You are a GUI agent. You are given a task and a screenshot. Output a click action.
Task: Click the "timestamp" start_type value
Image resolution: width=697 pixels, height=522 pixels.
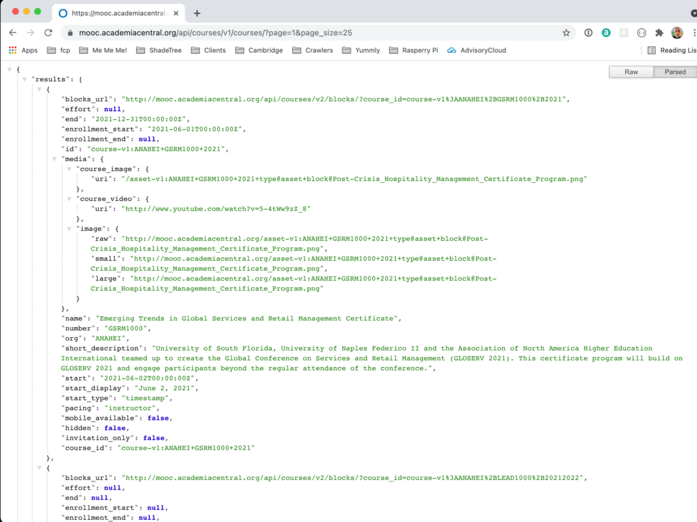coord(145,398)
